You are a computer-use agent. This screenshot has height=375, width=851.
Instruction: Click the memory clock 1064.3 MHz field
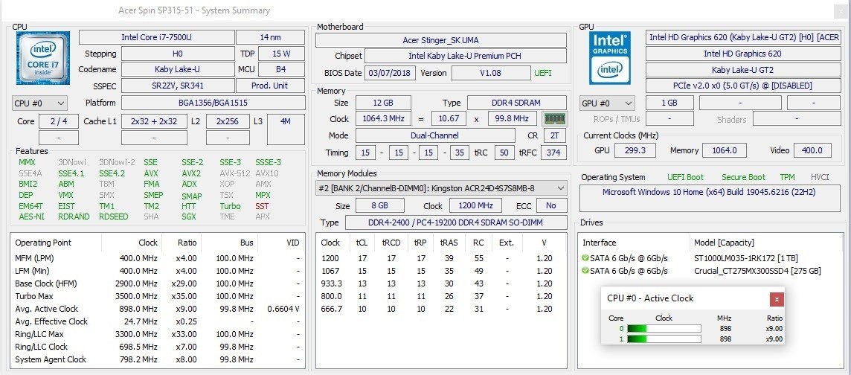(383, 119)
